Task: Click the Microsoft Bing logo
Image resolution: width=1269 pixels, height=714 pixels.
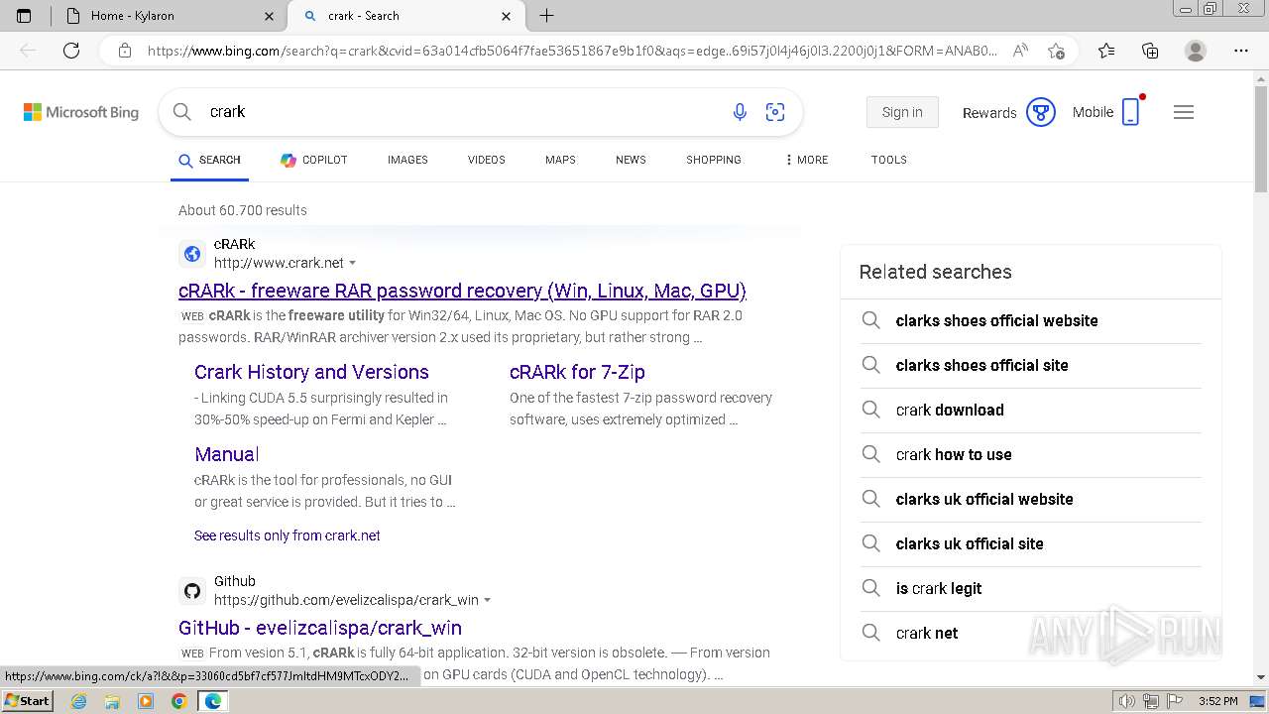Action: point(81,112)
